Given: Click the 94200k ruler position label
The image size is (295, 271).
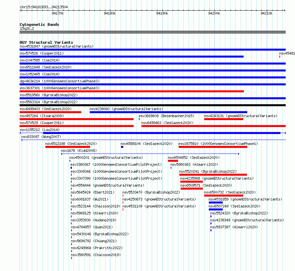Looking at the screenshot, I should [214, 13].
